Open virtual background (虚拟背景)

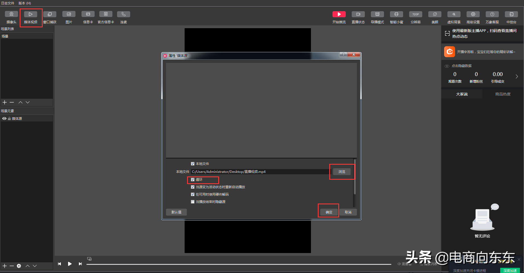coord(454,18)
